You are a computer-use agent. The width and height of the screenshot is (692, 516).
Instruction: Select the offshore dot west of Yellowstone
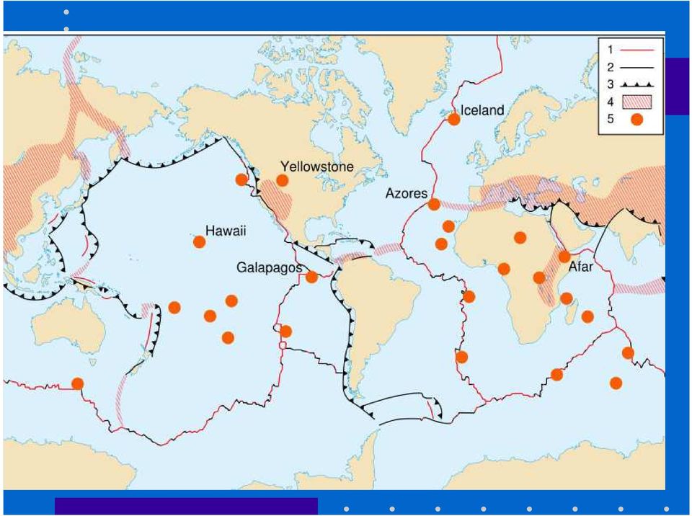(x=241, y=179)
